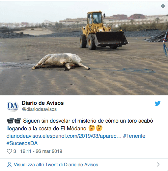Click the tweet text about El Médano
Screen dimensions: 168x171
click(80, 125)
